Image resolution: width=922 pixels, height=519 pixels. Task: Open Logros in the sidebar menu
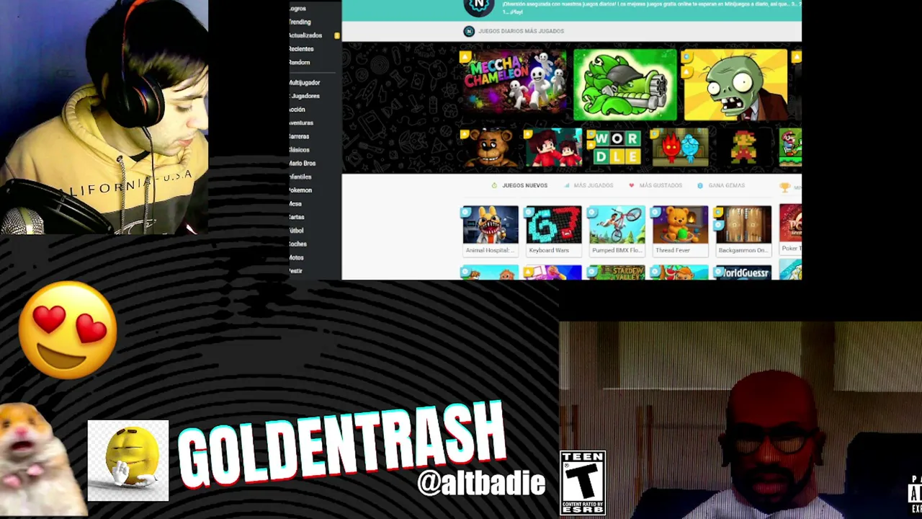[297, 9]
